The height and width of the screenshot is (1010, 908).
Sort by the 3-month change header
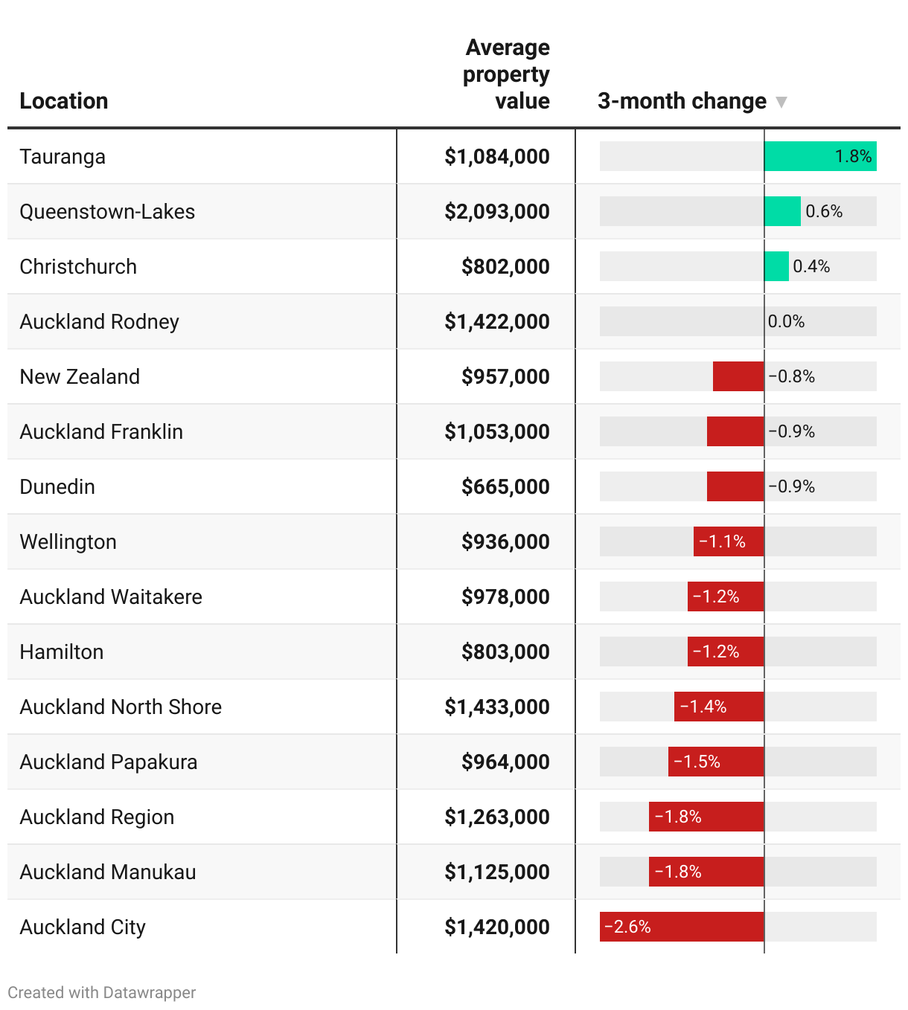(x=681, y=101)
